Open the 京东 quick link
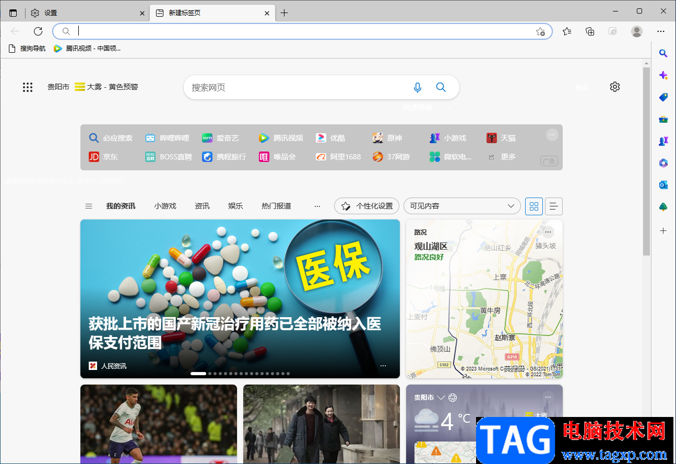Viewport: 676px width, 464px height. pos(103,157)
